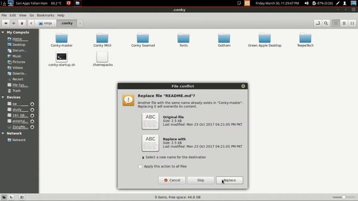The image size is (358, 201).
Task: Open the Bookmarks menu
Action: click(x=46, y=15)
